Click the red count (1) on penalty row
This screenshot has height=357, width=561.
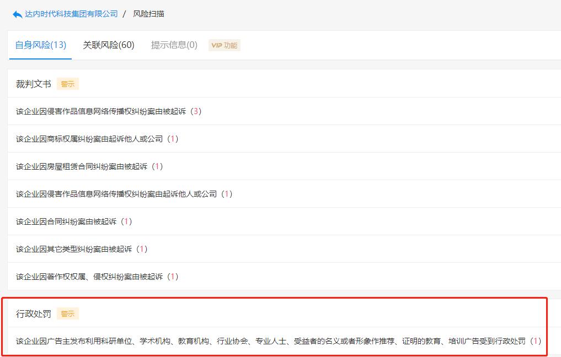(x=535, y=341)
